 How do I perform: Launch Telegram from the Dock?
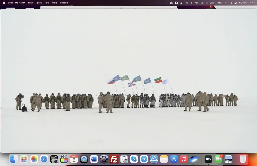point(144,159)
